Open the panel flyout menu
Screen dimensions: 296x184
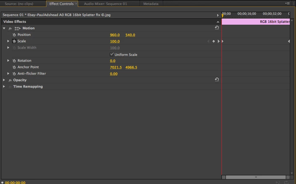[288, 3]
